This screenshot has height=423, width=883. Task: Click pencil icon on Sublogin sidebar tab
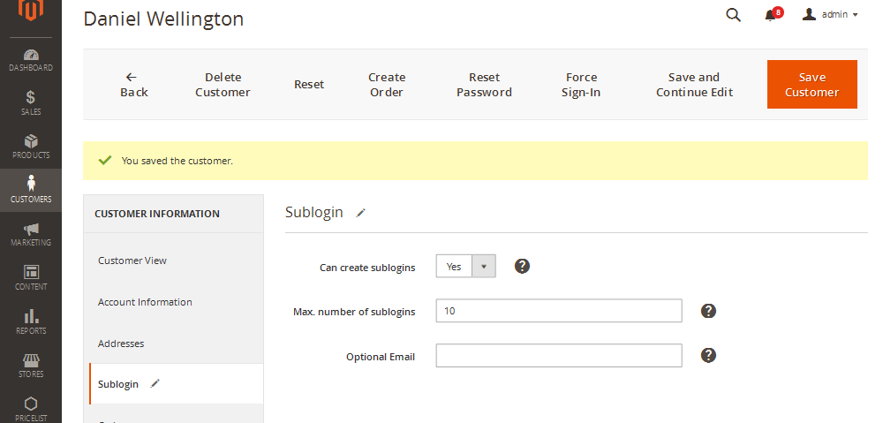pos(155,383)
